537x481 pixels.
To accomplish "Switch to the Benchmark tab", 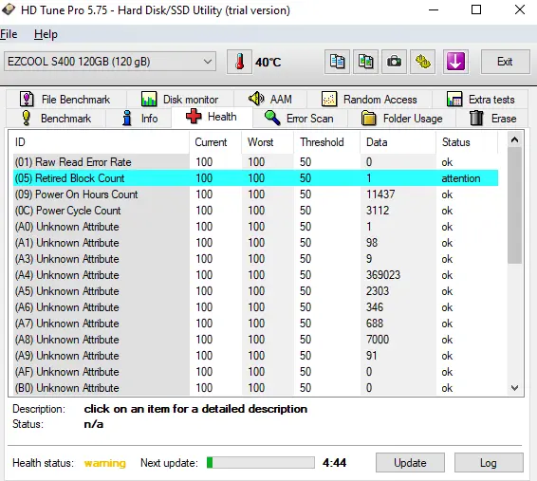I will point(56,119).
